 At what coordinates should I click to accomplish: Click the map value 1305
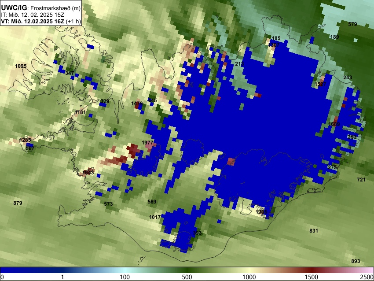(x=261, y=212)
